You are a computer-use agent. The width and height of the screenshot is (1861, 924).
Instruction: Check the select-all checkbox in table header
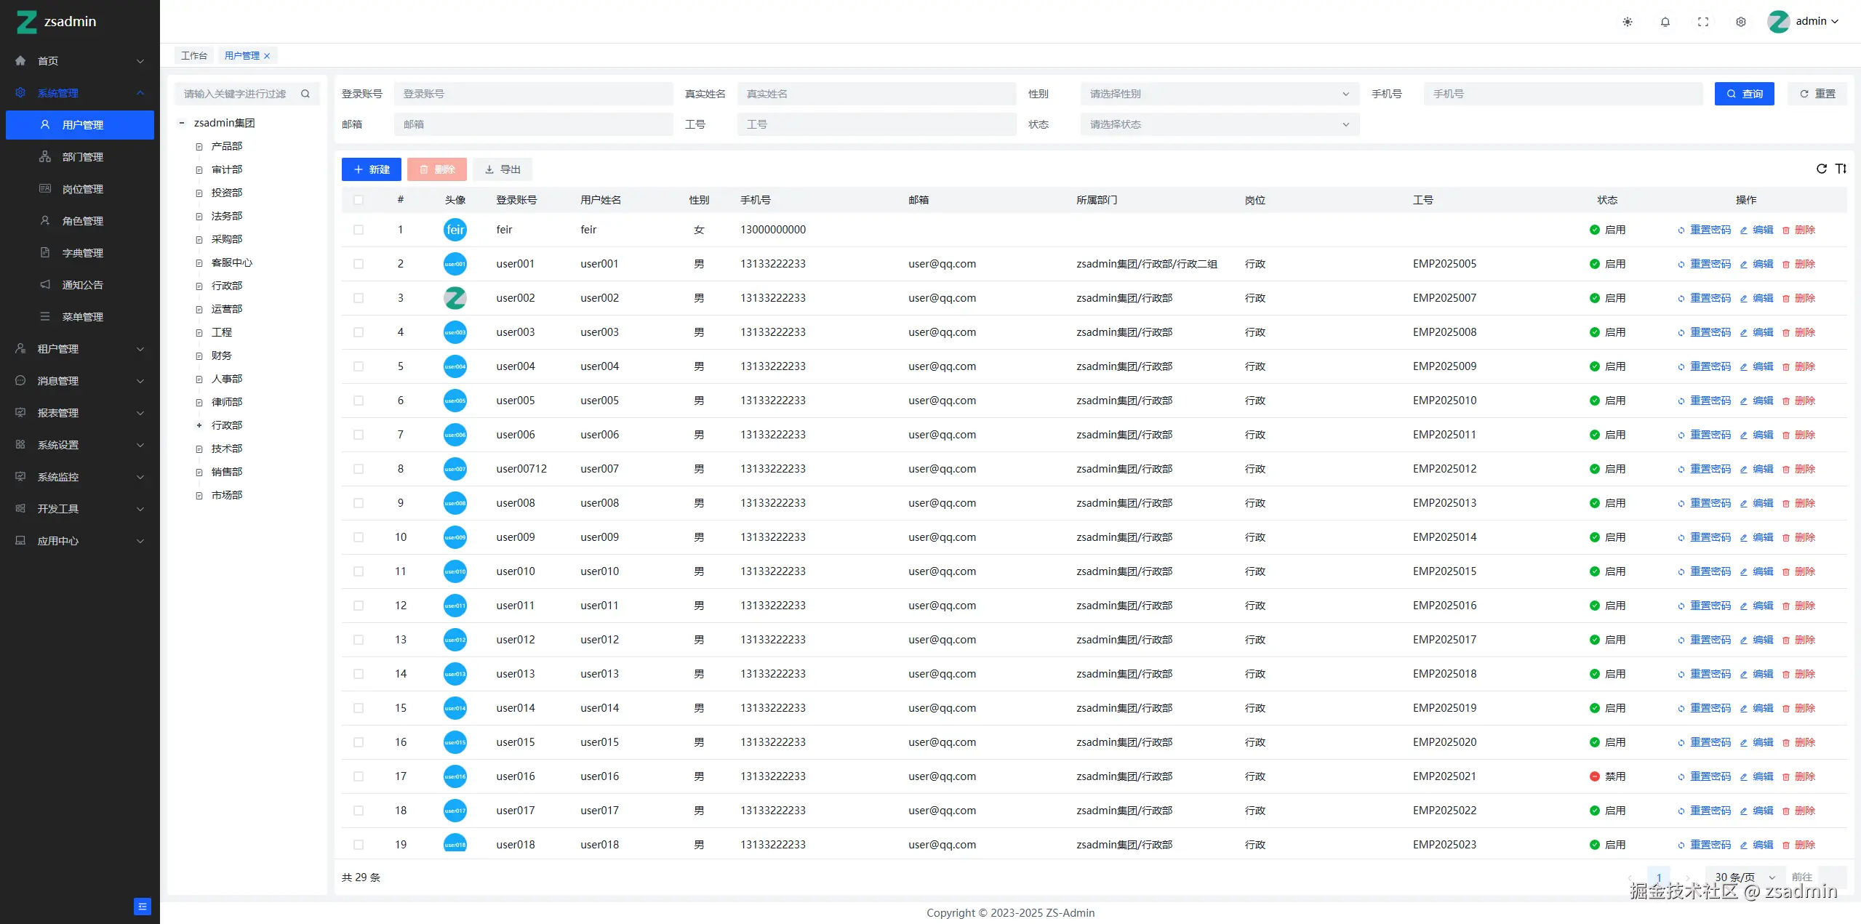point(359,200)
